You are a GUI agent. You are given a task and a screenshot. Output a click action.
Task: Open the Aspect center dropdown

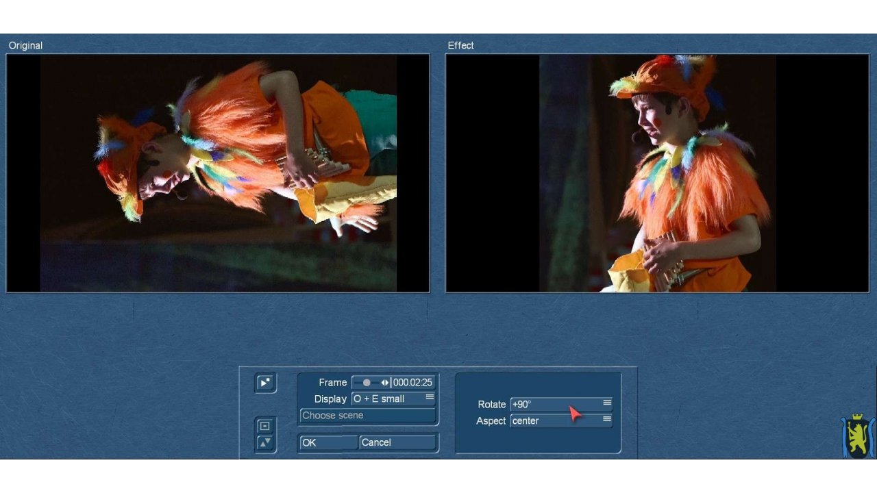click(x=561, y=420)
